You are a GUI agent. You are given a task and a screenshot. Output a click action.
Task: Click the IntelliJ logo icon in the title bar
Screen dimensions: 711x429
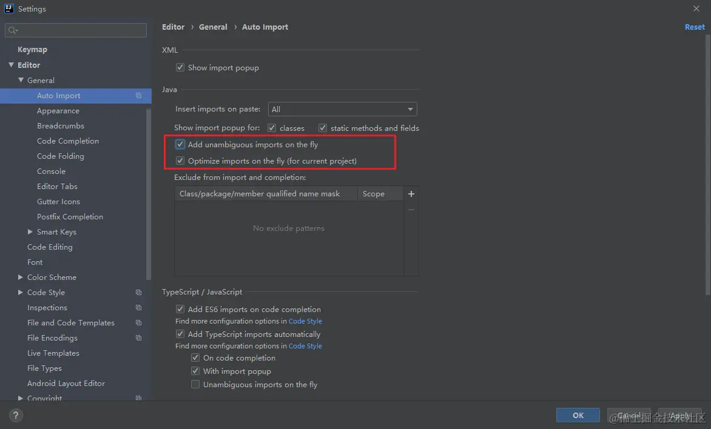[8, 8]
